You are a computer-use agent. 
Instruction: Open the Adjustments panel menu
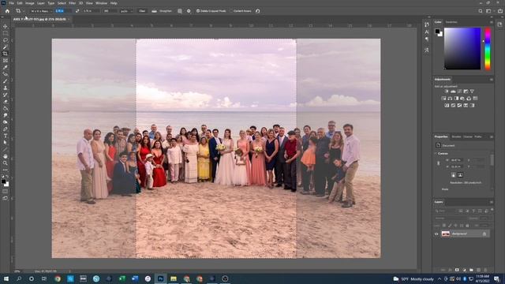pyautogui.click(x=492, y=79)
